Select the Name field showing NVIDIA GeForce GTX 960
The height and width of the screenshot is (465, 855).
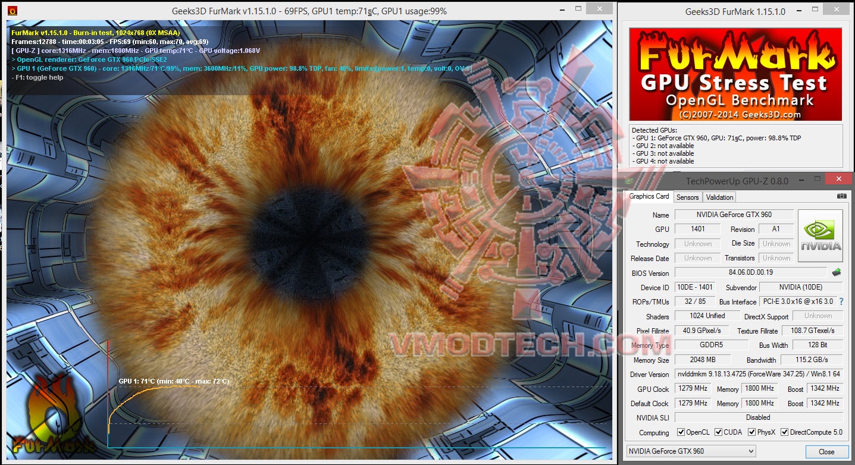(734, 215)
